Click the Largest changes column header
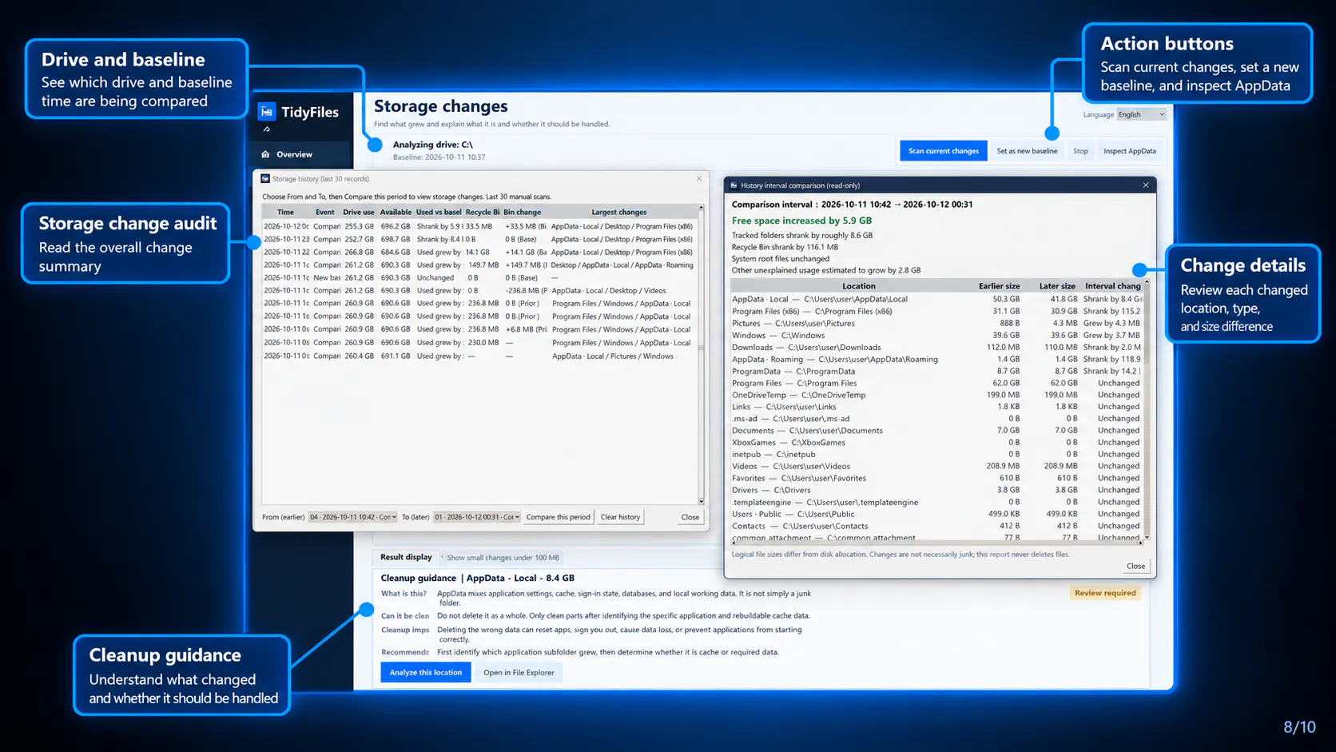 (619, 212)
